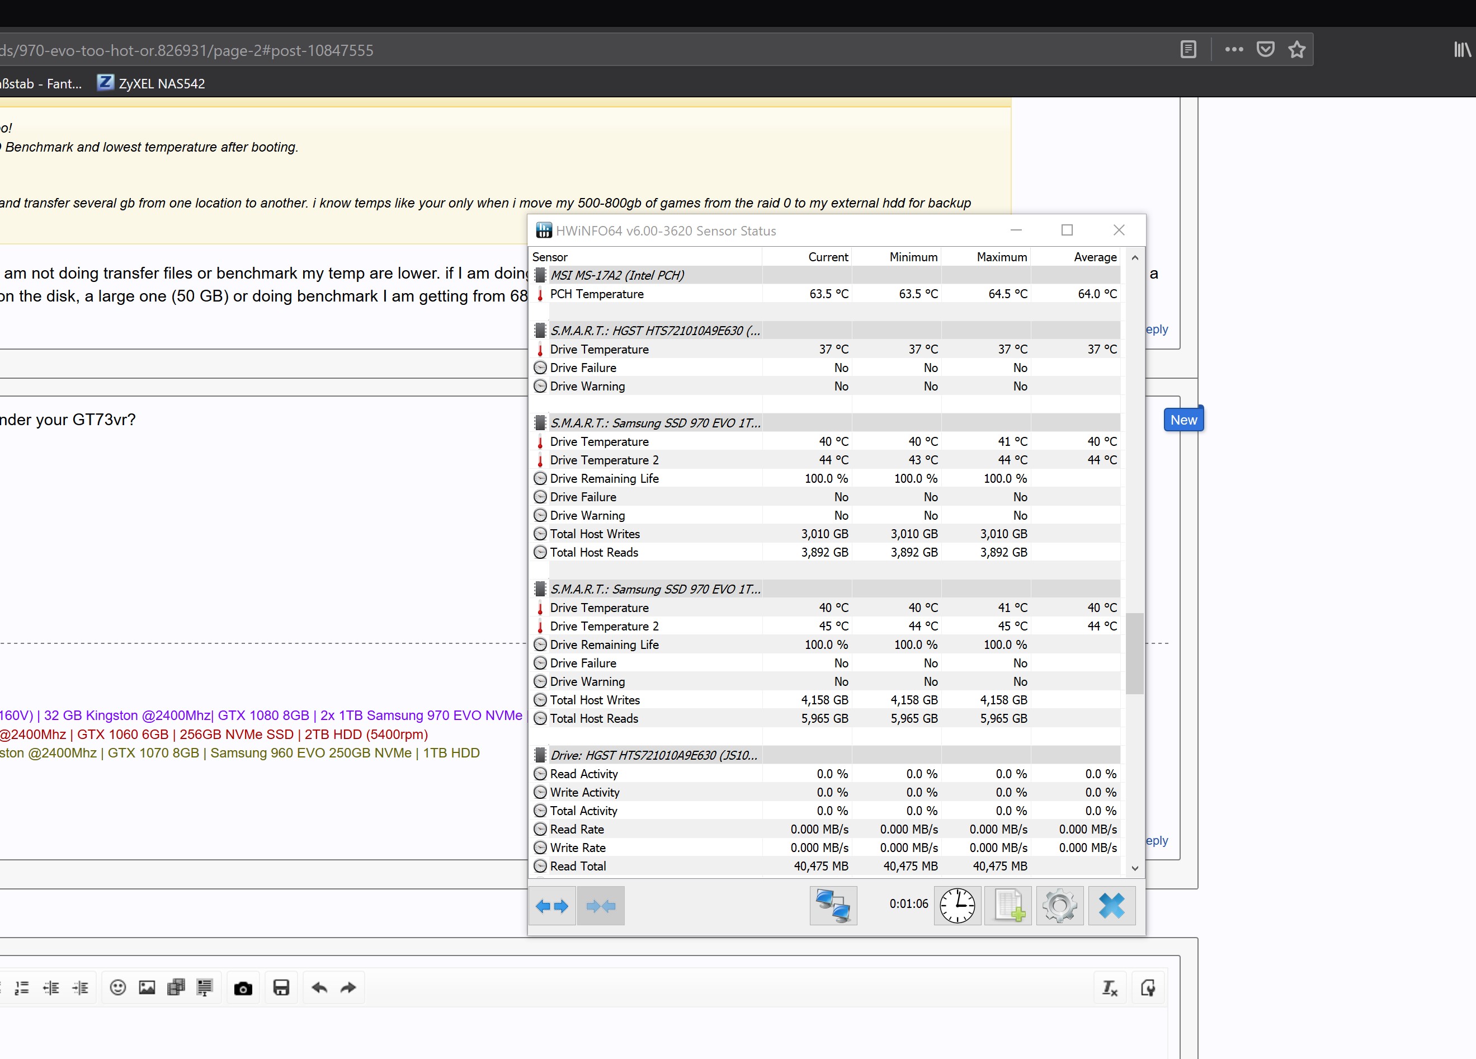Bookmark this page with the star
Screen dimensions: 1476x1059
coord(1297,49)
